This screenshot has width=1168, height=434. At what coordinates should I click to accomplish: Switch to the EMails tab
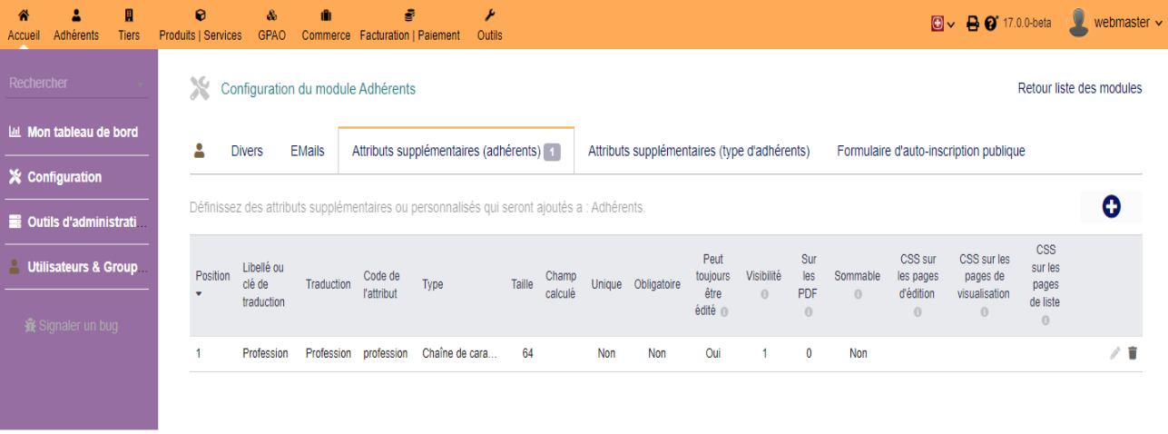(308, 152)
